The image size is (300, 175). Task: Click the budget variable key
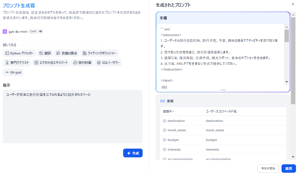[173, 140]
